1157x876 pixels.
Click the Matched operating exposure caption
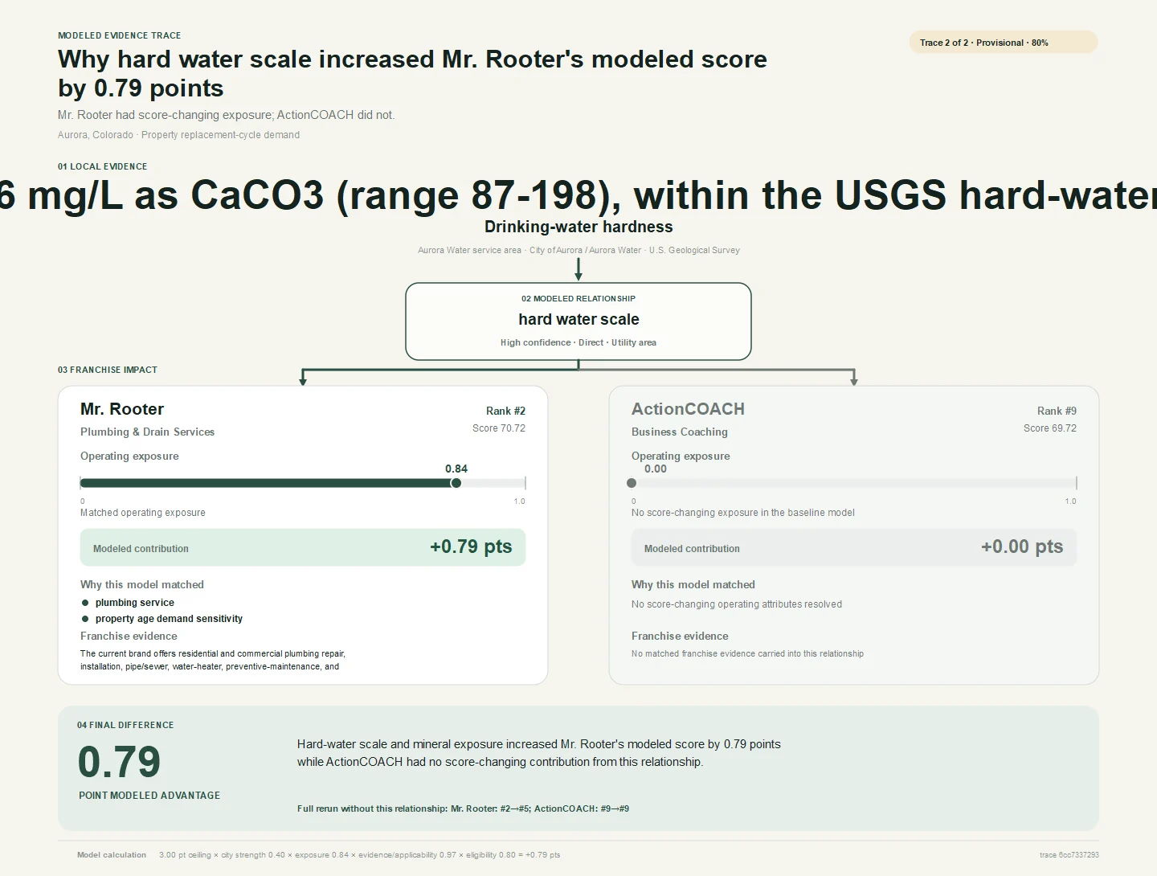click(x=142, y=513)
